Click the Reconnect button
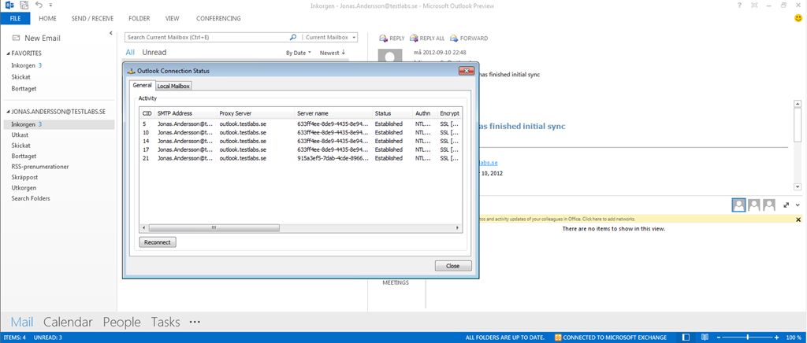 pyautogui.click(x=158, y=242)
